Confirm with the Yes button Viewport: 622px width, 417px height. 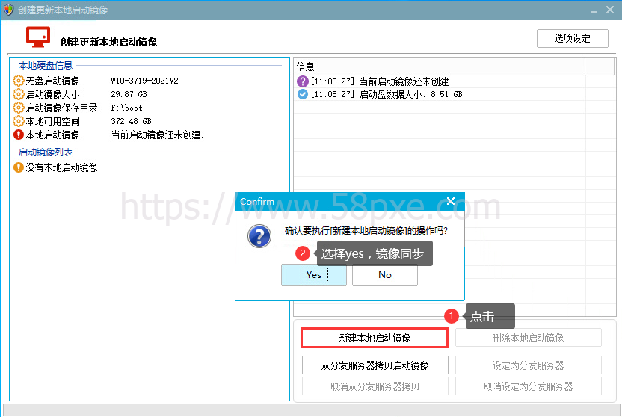click(314, 275)
